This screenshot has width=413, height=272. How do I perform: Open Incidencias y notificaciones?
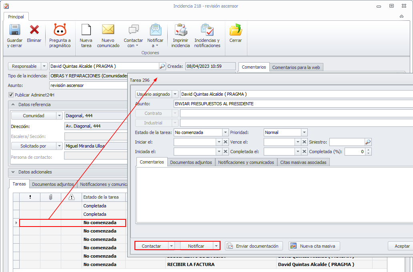click(207, 36)
